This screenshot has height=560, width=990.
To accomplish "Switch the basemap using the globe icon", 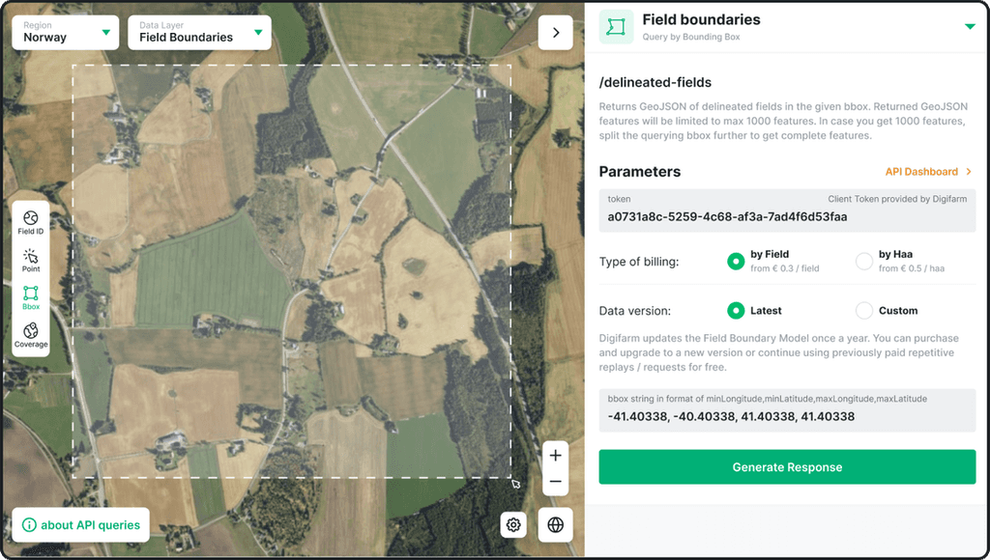I will pos(556,524).
